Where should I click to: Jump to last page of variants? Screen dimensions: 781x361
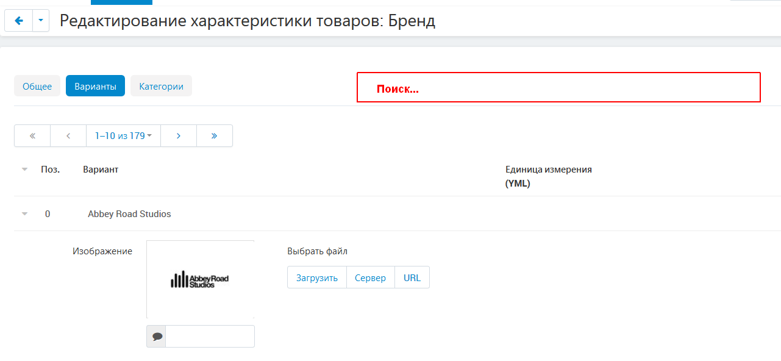click(x=215, y=136)
